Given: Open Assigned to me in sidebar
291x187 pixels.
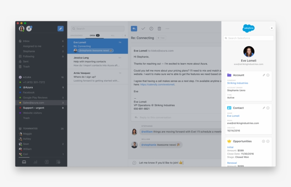Looking at the screenshot, I should (x=41, y=46).
